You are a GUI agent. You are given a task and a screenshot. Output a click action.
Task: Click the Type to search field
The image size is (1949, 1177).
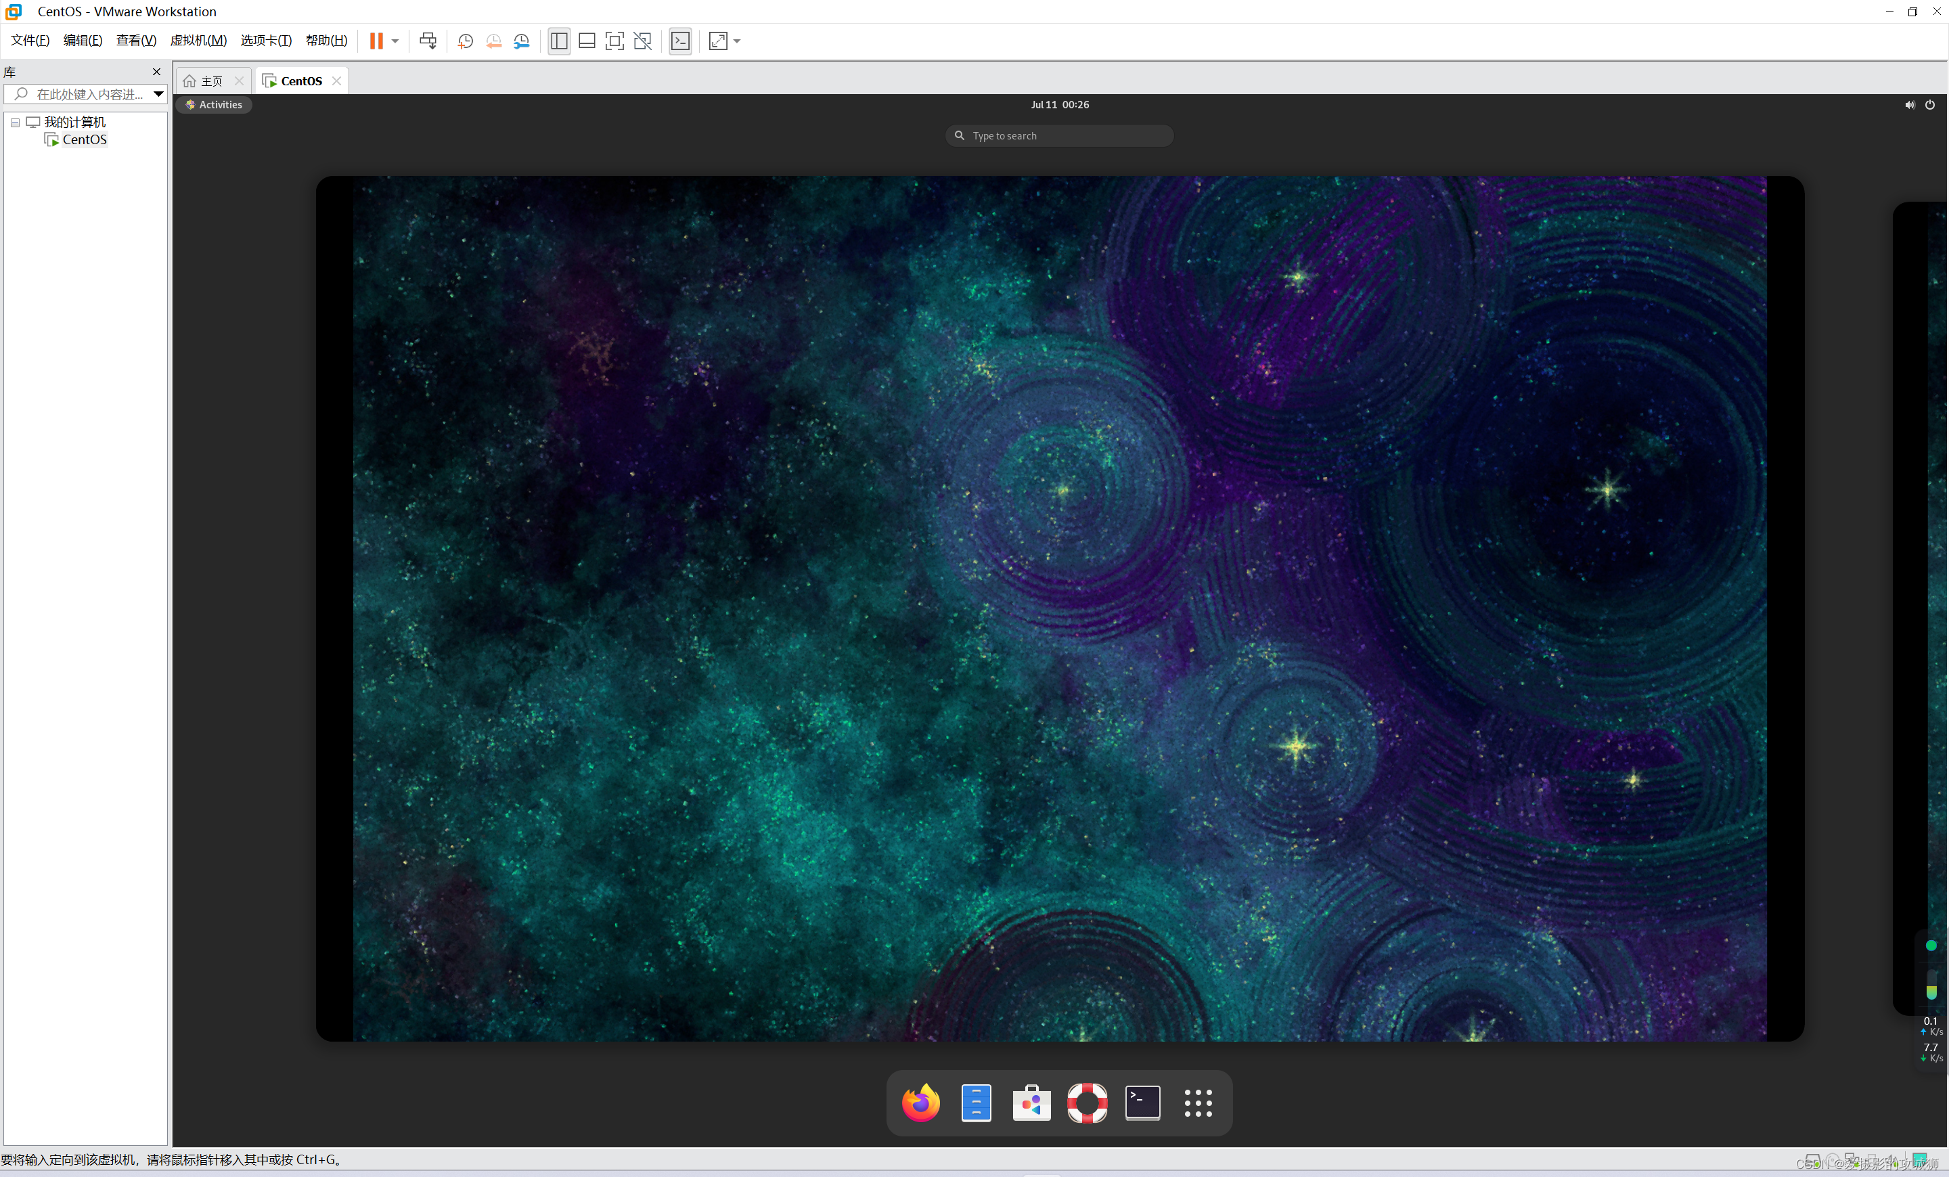1060,136
